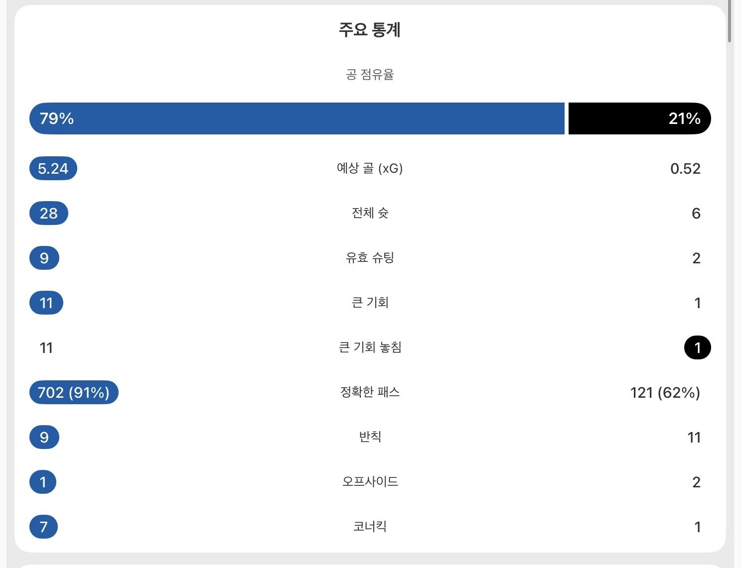742x568 pixels.
Task: Select the 5.24 xG badge
Action: pos(53,168)
